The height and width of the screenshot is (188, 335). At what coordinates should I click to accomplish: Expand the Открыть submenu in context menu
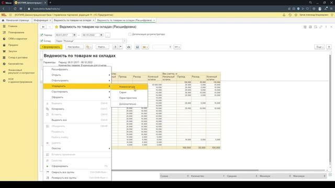click(77, 75)
